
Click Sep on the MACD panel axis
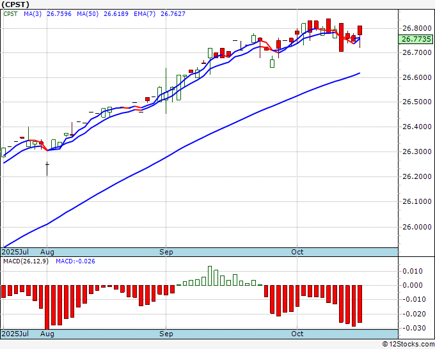pos(166,334)
